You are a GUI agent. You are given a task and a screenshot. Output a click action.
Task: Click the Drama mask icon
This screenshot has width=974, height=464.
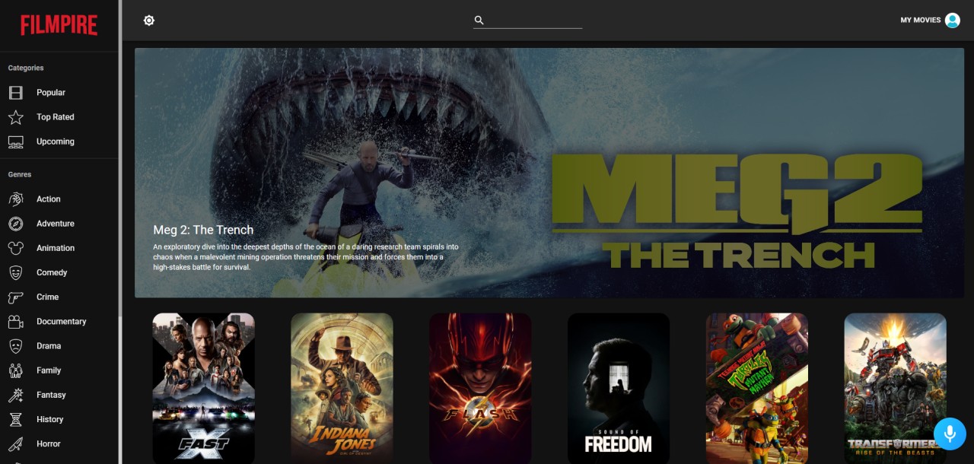pyautogui.click(x=15, y=346)
